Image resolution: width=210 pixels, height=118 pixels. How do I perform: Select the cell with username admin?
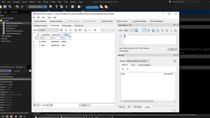point(46,42)
